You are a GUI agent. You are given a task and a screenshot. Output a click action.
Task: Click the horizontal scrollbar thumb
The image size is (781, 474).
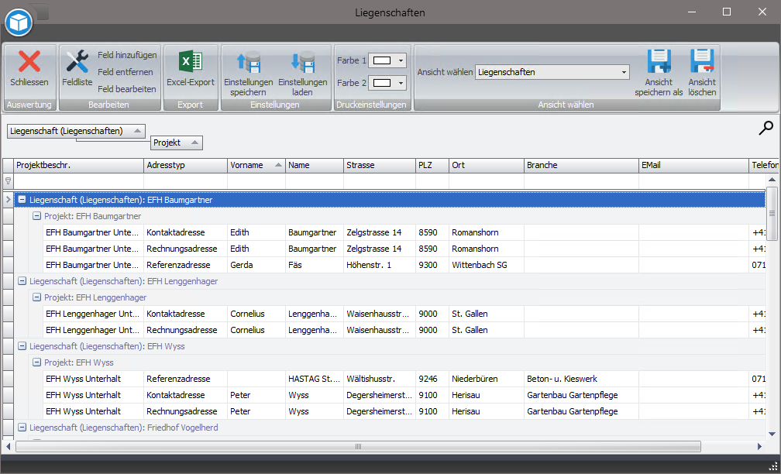pyautogui.click(x=358, y=447)
